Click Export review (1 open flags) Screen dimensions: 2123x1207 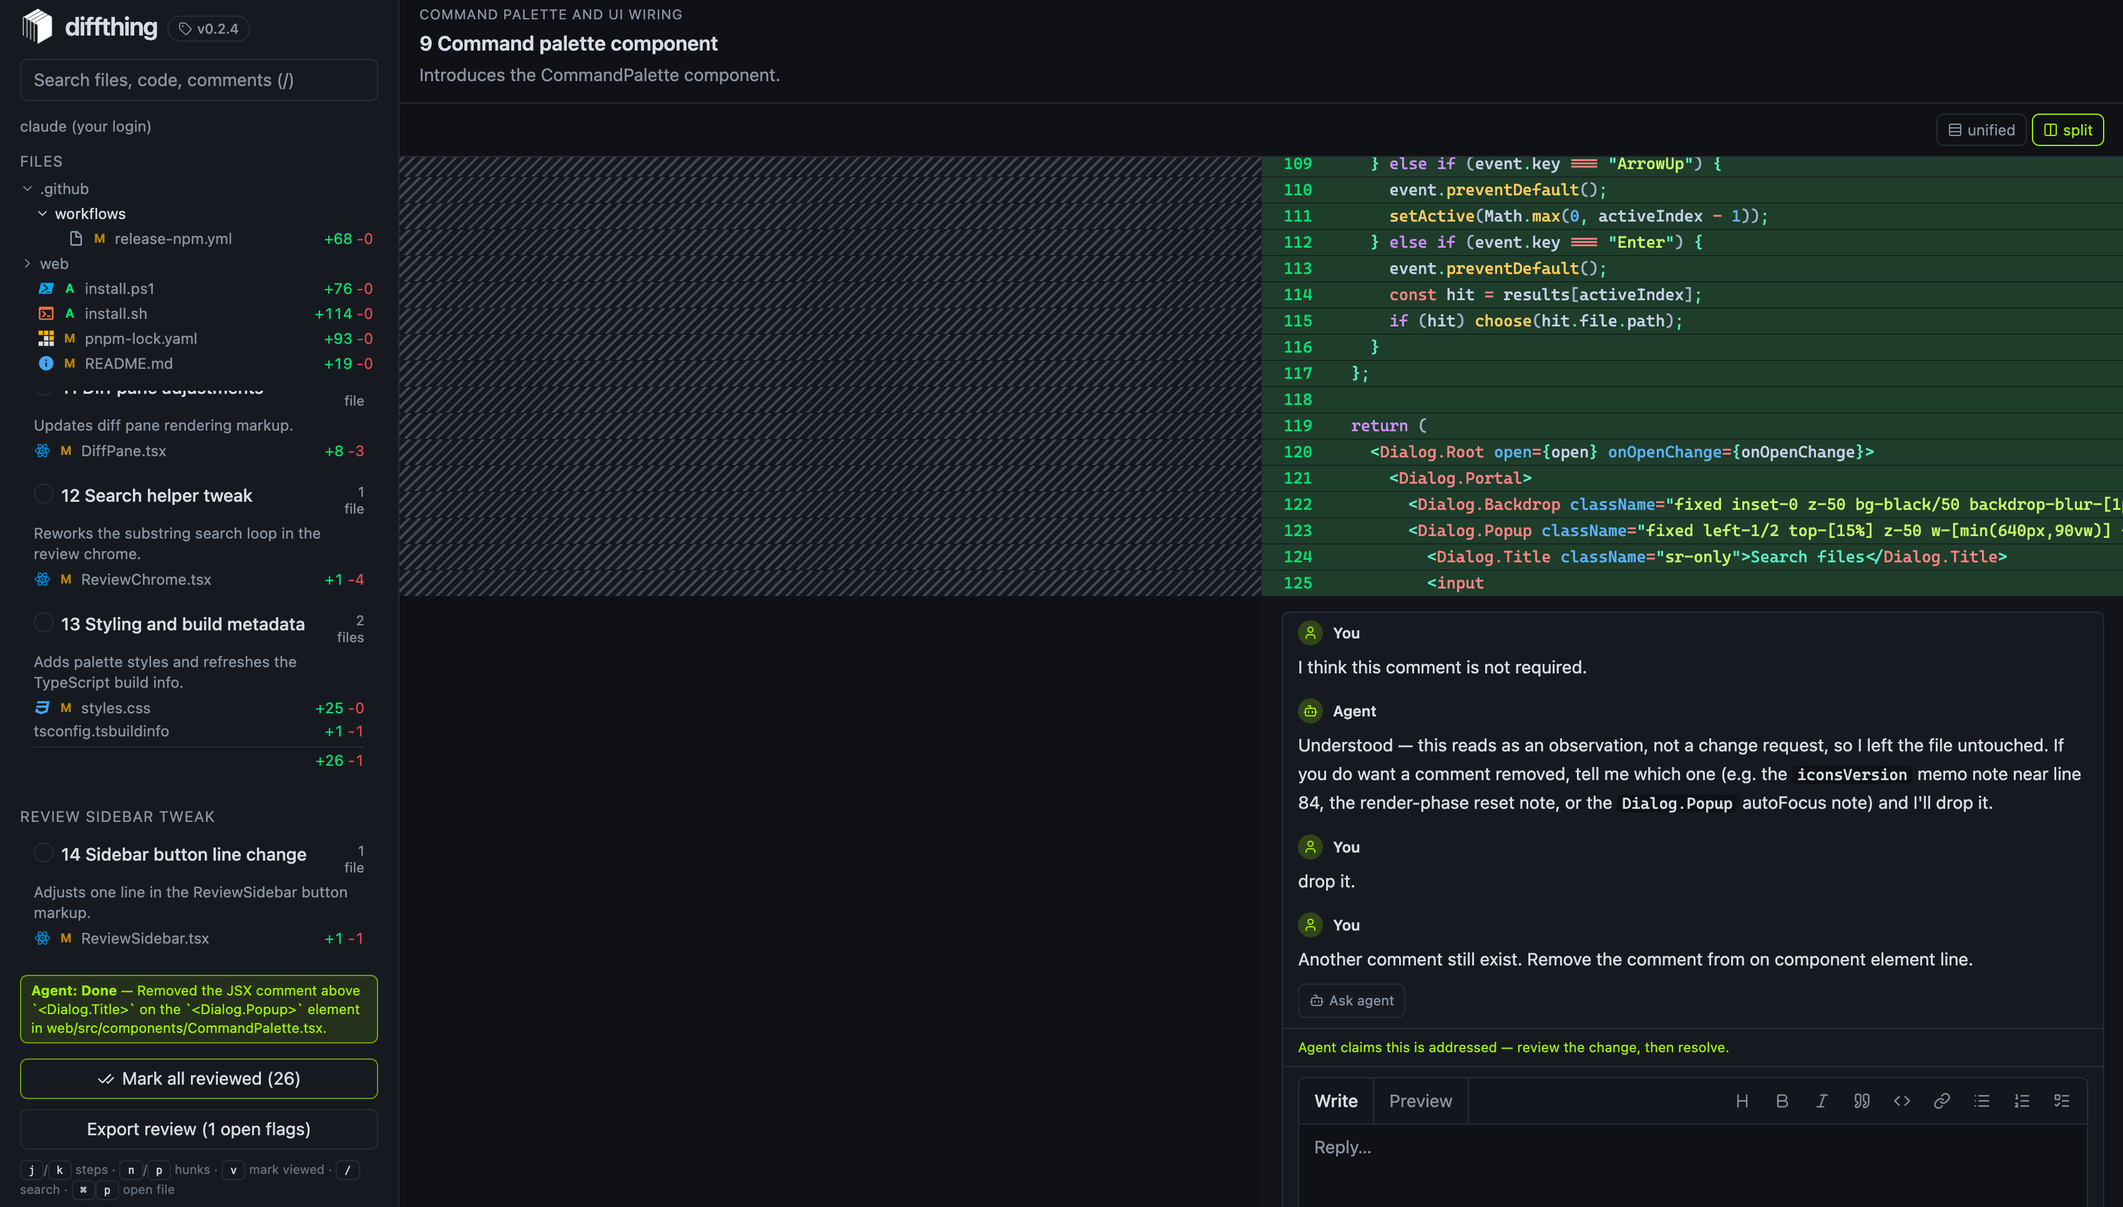click(199, 1129)
